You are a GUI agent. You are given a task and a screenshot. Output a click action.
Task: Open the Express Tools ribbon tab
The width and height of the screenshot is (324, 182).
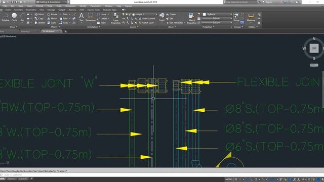[x=93, y=10]
